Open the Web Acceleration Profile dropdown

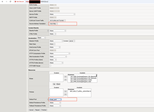click(58, 57)
